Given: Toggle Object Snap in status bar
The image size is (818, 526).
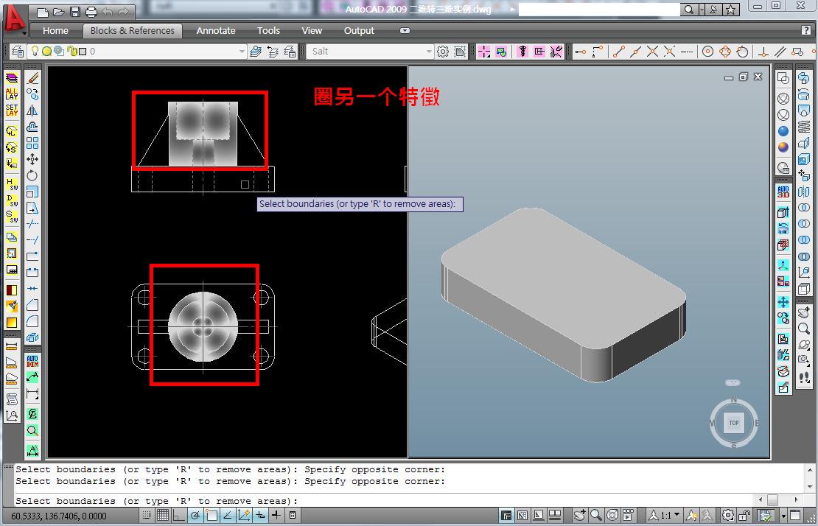Looking at the screenshot, I should point(212,515).
